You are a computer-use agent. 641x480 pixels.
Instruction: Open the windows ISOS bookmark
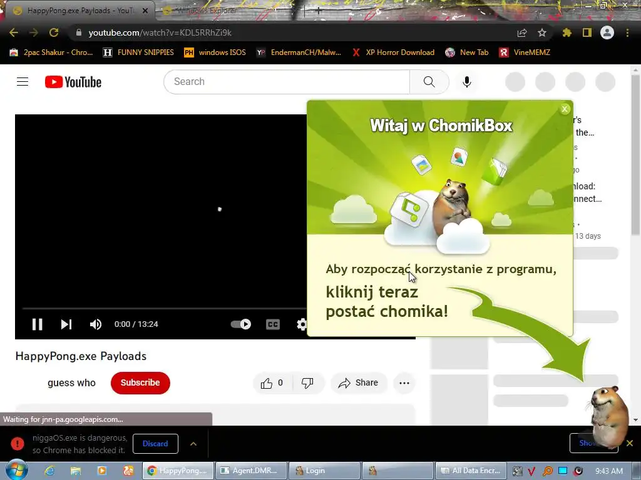tap(215, 52)
